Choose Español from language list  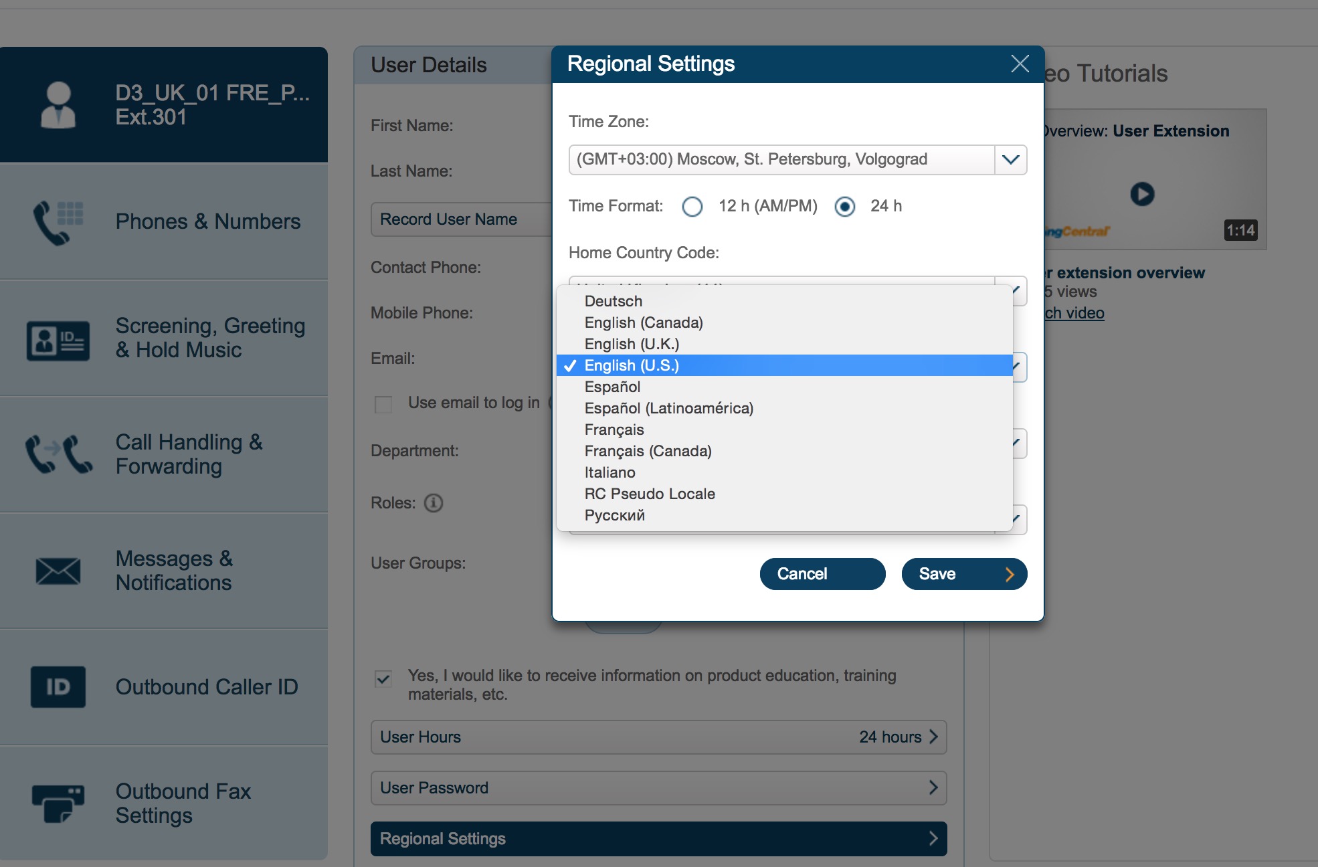785,387
